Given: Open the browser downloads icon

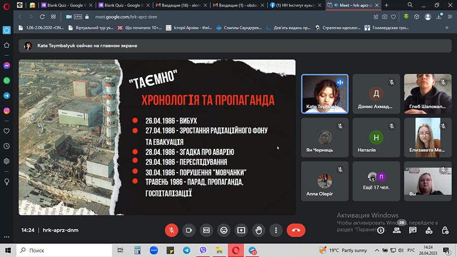Looking at the screenshot, I should 439,17.
